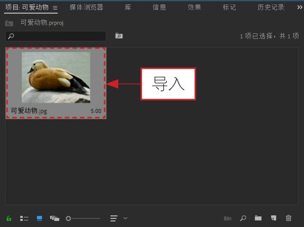
Task: Click the New Item icon
Action: pos(274,218)
